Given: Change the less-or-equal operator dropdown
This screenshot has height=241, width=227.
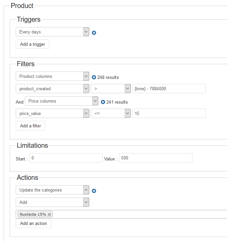Looking at the screenshot, I should (x=111, y=113).
